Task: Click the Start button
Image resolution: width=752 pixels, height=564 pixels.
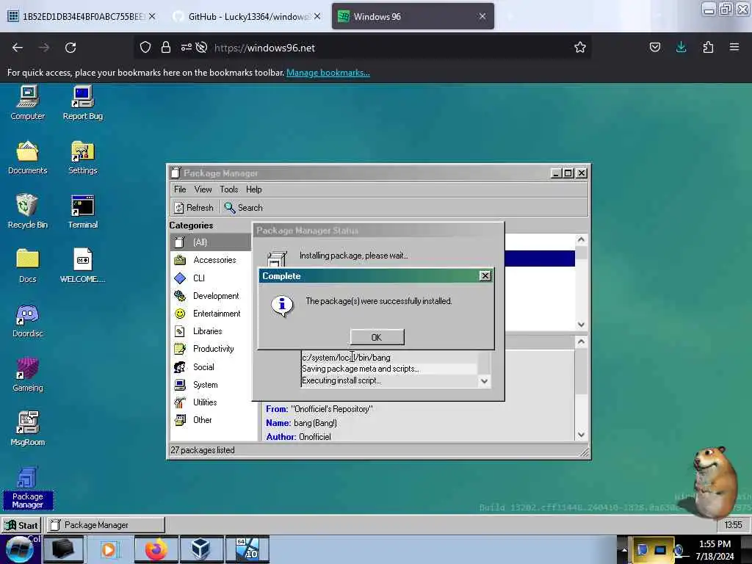Action: click(21, 525)
